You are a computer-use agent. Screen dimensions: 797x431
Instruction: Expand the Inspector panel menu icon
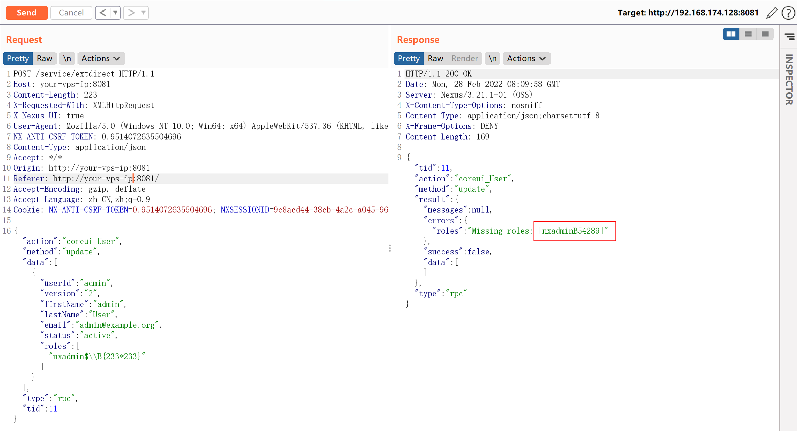click(x=789, y=37)
